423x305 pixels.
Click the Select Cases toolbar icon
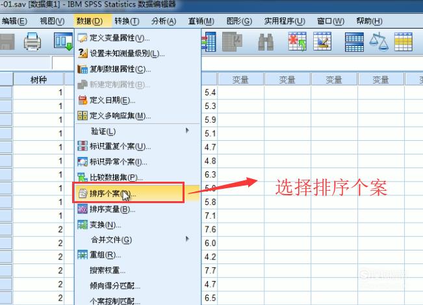coord(404,42)
